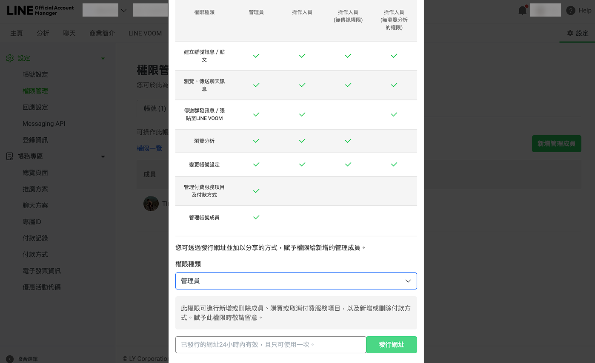Go to the 主頁 tab
The height and width of the screenshot is (363, 595).
pyautogui.click(x=17, y=33)
